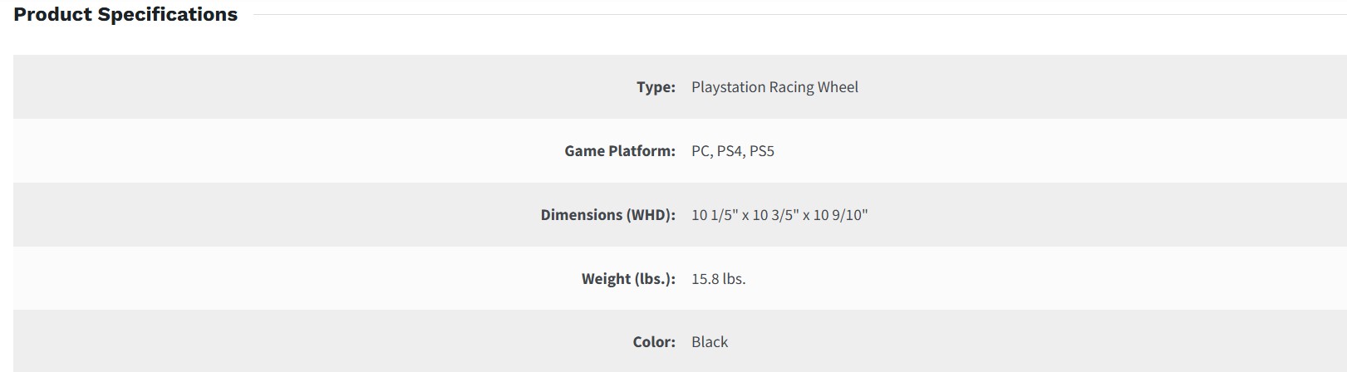Click the divider line beside Product Specifications
The image size is (1347, 372).
coord(798,15)
